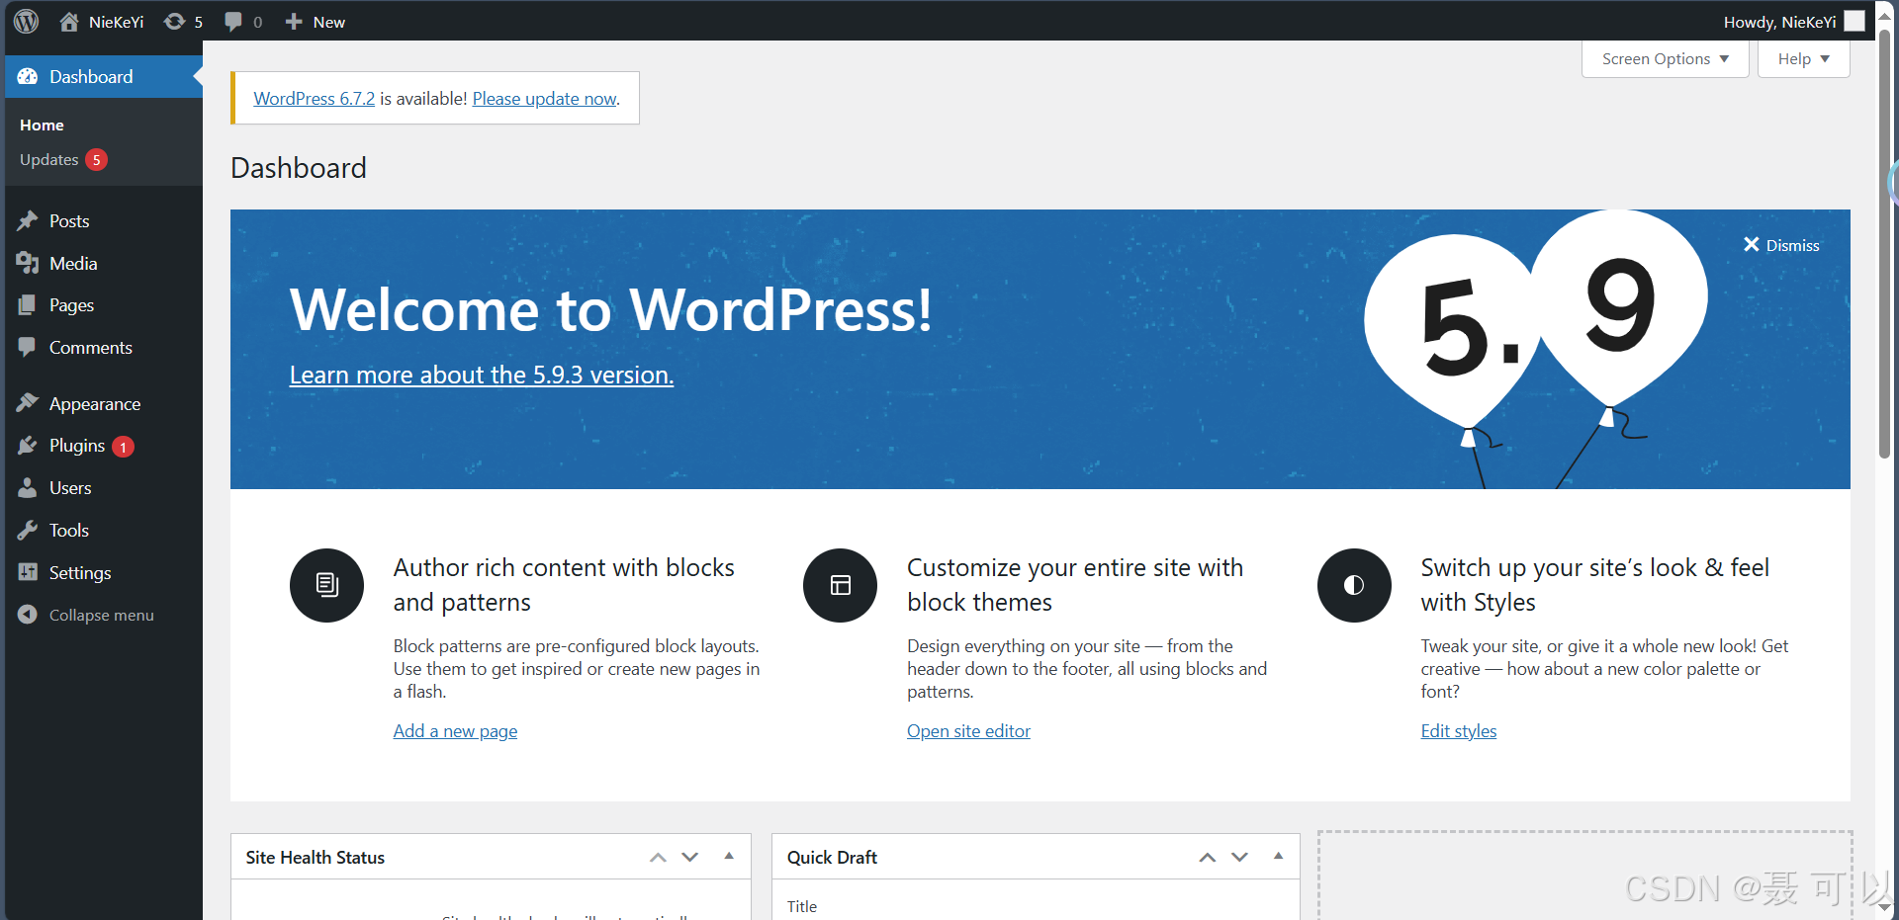Image resolution: width=1899 pixels, height=920 pixels.
Task: Click the Media library icon
Action: coord(28,263)
